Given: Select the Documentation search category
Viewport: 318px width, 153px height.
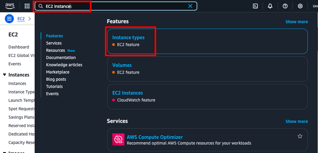Looking at the screenshot, I should (x=61, y=58).
